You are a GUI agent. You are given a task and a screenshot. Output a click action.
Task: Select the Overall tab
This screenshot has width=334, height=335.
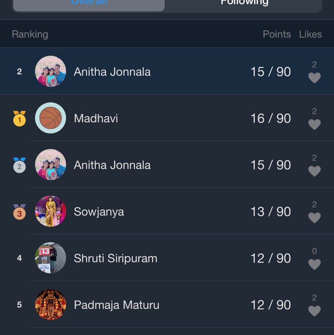coord(89,3)
